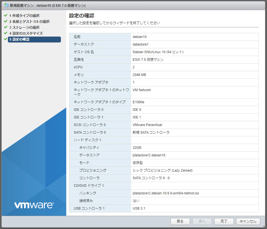Click the IDE コントローラ 1 label

point(88,117)
